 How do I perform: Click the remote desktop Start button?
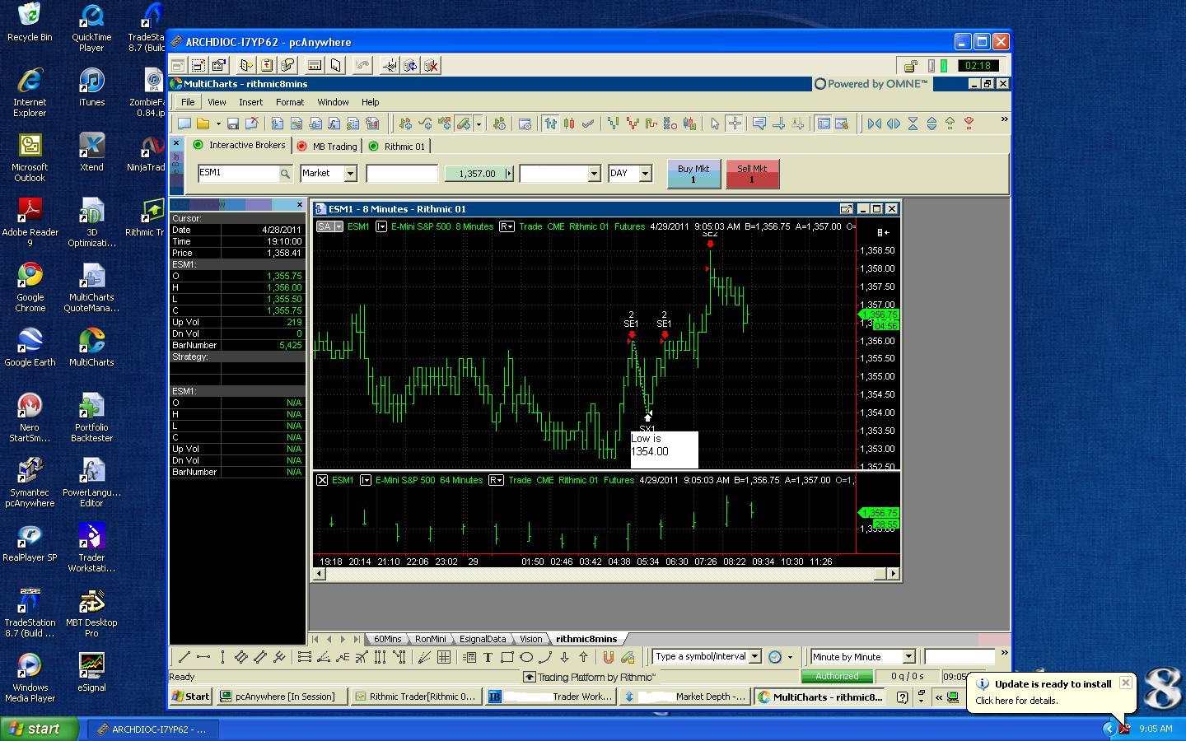(x=191, y=697)
